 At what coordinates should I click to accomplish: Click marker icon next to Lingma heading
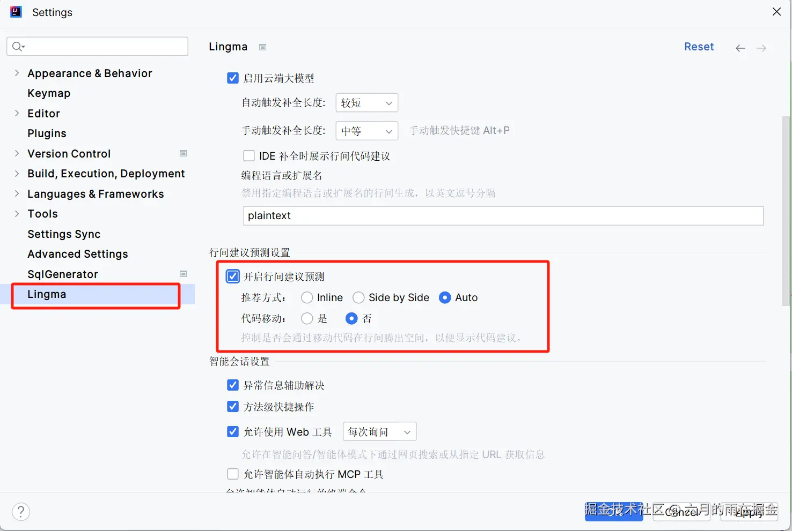tap(262, 47)
